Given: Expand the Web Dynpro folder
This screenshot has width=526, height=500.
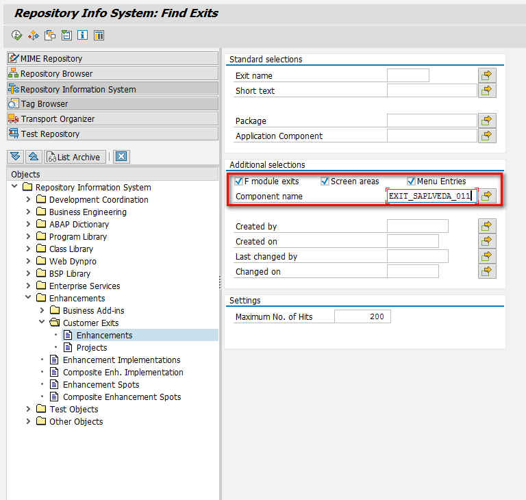Looking at the screenshot, I should 28,261.
